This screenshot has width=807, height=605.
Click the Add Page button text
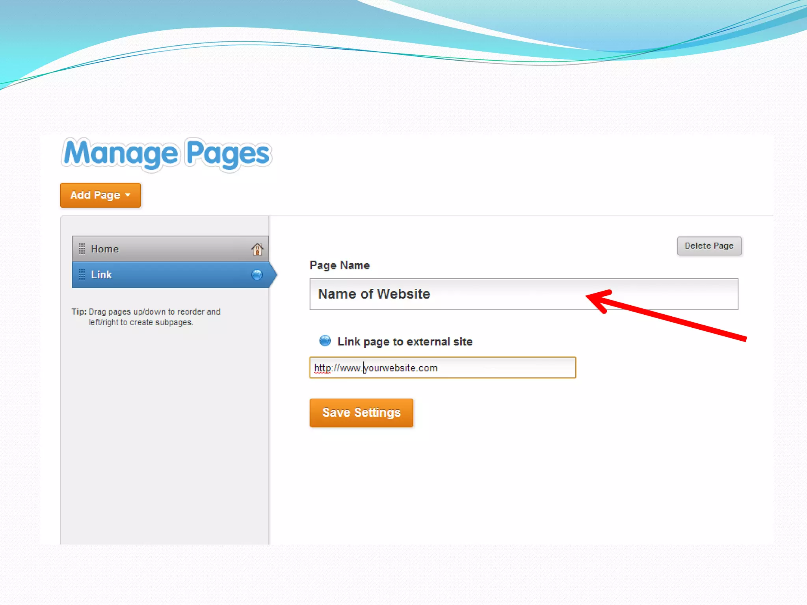[95, 195]
